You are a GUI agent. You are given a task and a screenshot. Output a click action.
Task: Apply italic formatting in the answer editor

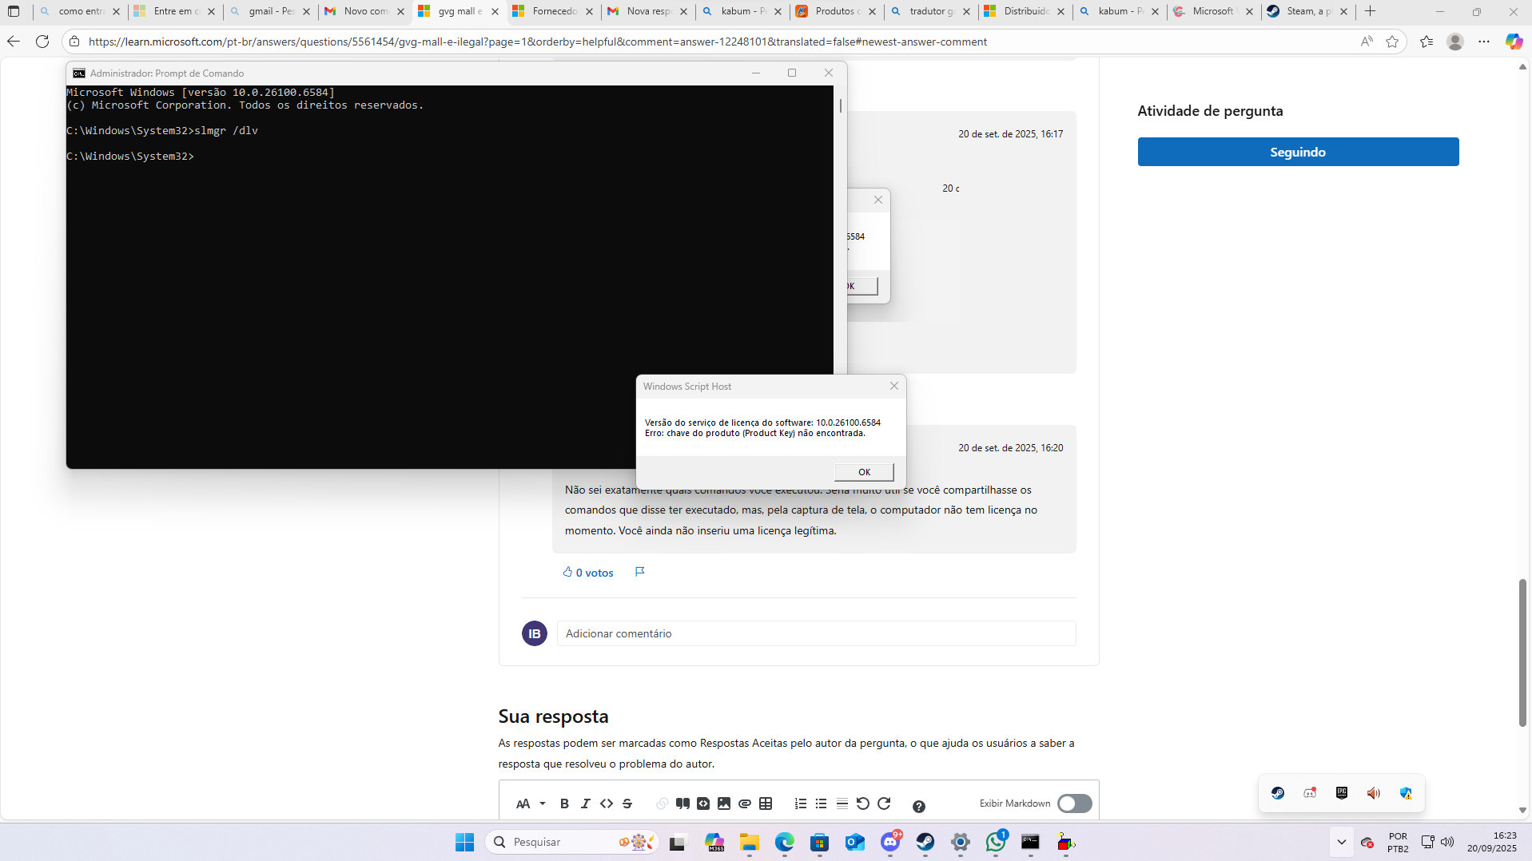(586, 803)
